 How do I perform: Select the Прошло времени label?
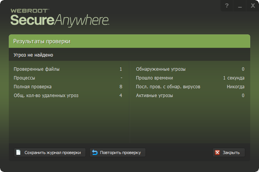point(154,78)
